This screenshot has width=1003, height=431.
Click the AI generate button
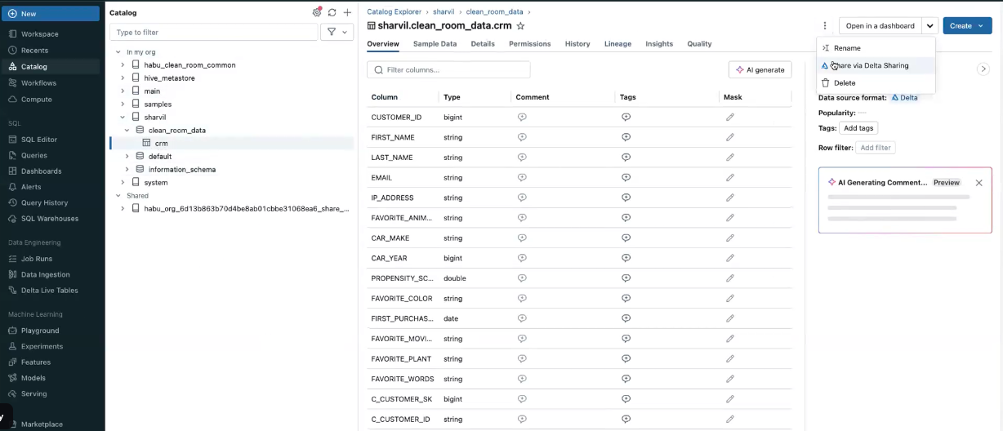click(x=760, y=70)
